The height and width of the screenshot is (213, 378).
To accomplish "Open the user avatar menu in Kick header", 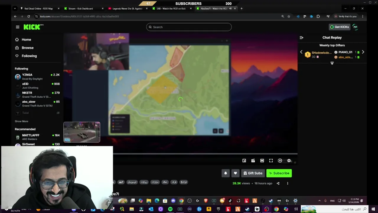I will click(355, 27).
